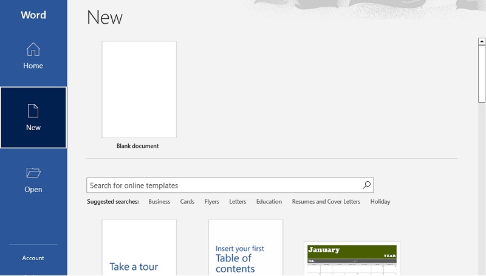The width and height of the screenshot is (486, 276).
Task: Focus the Search for online templates field
Action: pyautogui.click(x=230, y=185)
